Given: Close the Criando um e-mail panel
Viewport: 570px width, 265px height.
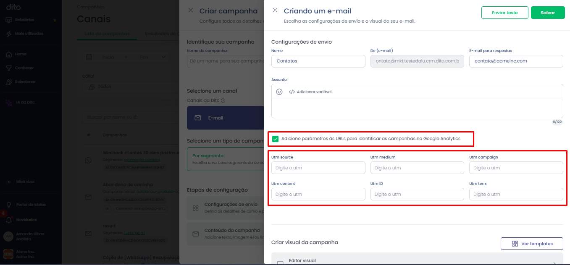Looking at the screenshot, I should click(275, 10).
